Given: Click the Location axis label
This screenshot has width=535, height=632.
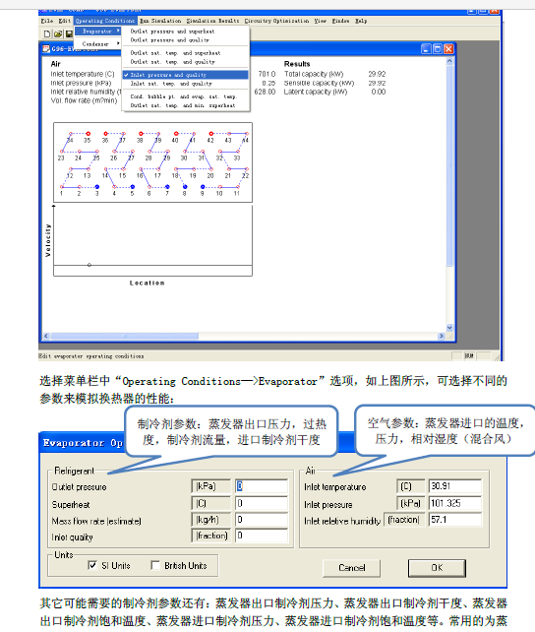Looking at the screenshot, I should pyautogui.click(x=147, y=283).
